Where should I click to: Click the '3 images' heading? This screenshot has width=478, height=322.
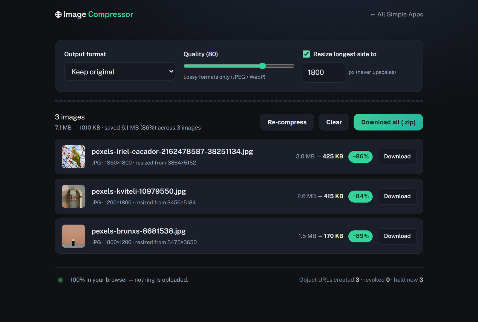coord(70,117)
